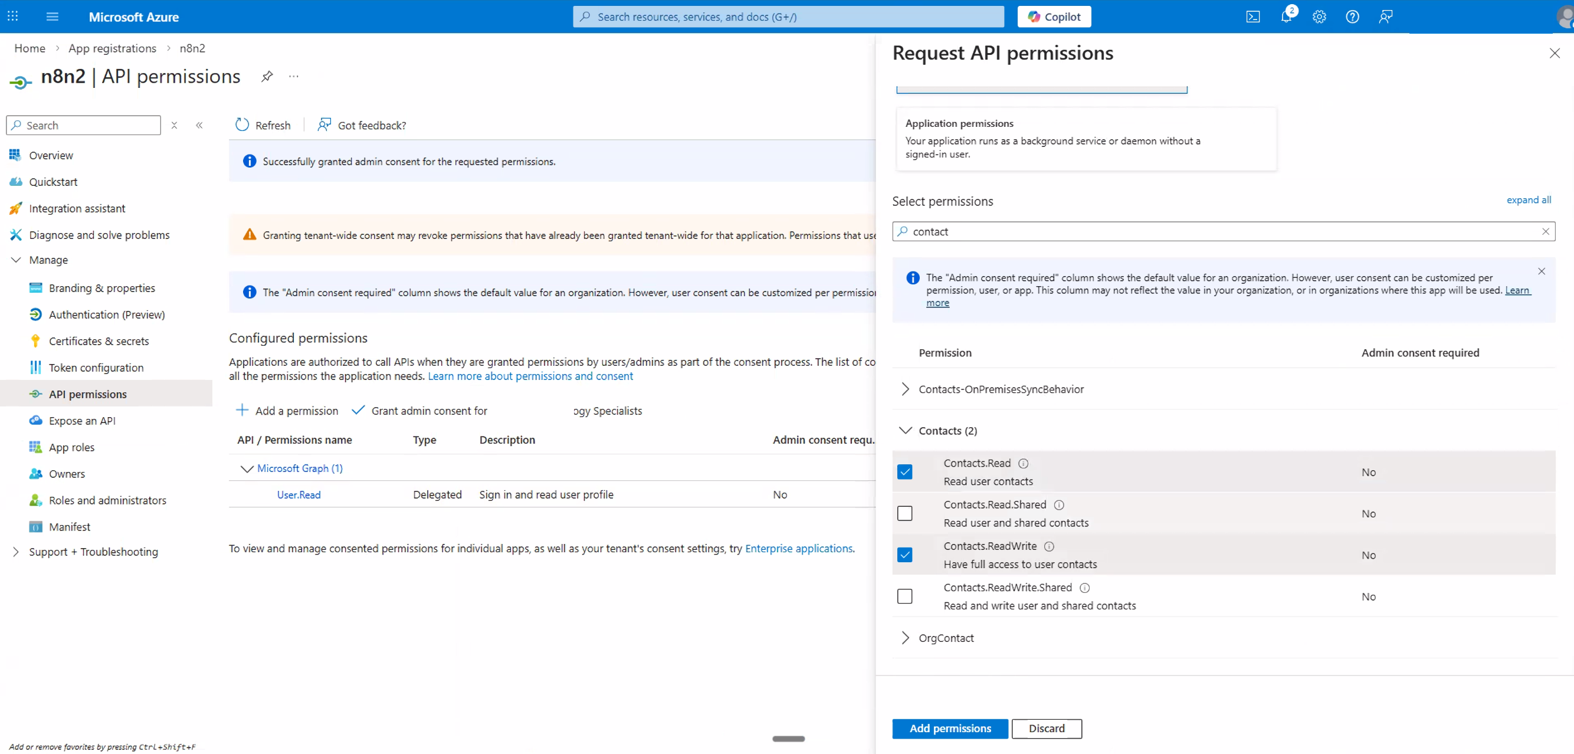
Task: Open the help question mark icon
Action: click(1352, 17)
